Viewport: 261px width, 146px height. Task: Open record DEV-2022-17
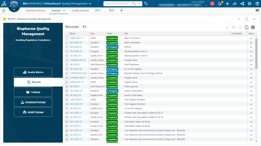(76, 113)
